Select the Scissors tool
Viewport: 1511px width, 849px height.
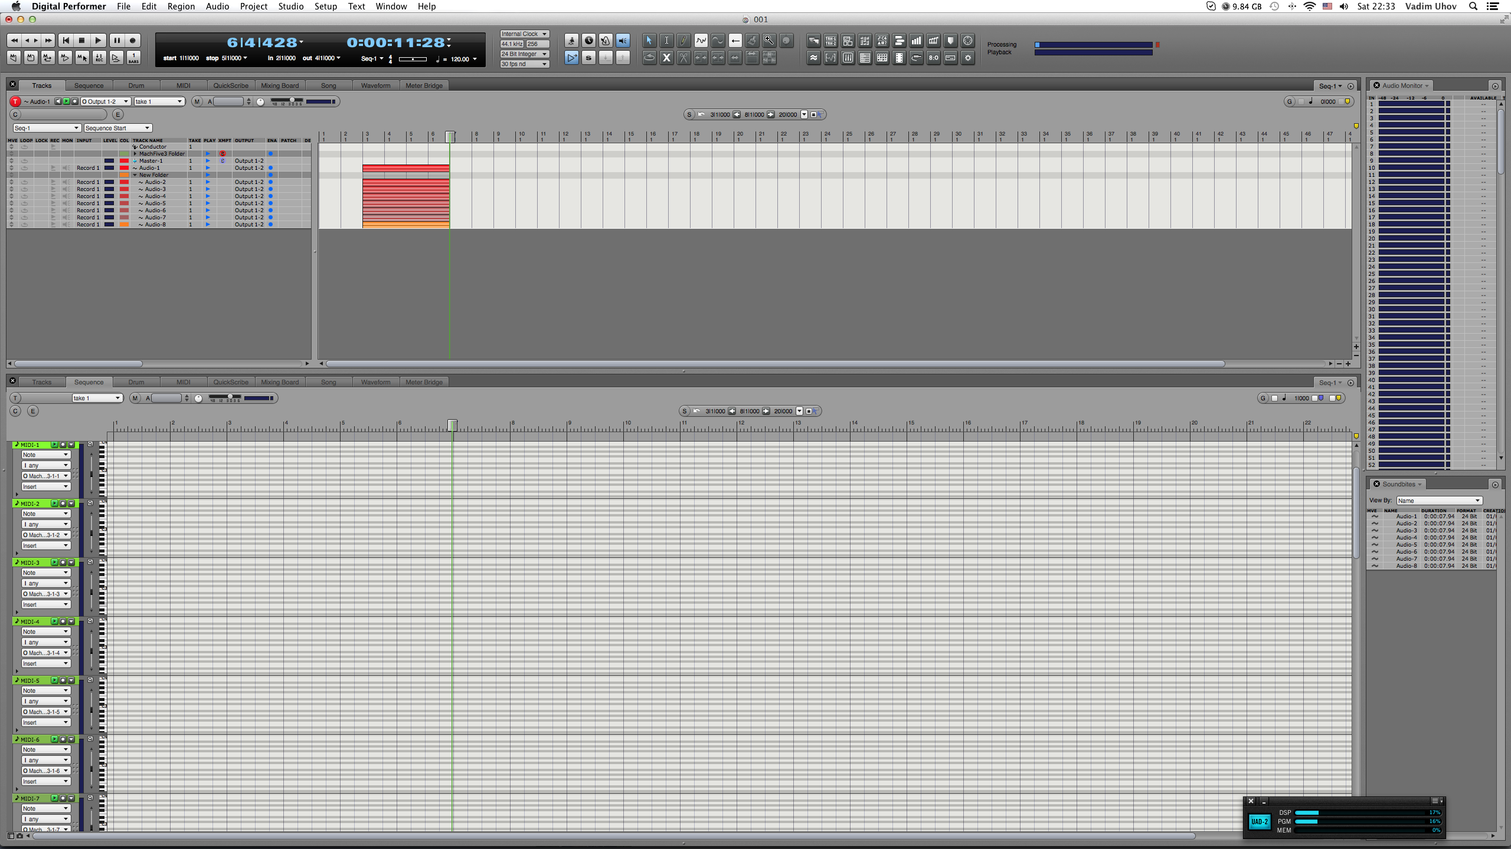point(683,58)
